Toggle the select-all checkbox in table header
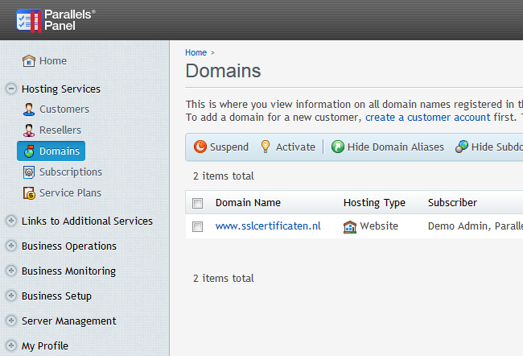The width and height of the screenshot is (523, 356). (198, 203)
